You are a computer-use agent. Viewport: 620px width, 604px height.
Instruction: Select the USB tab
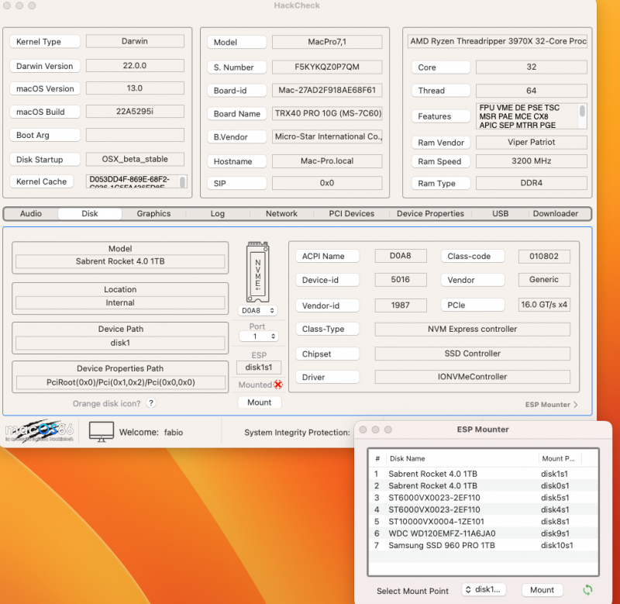coord(500,214)
